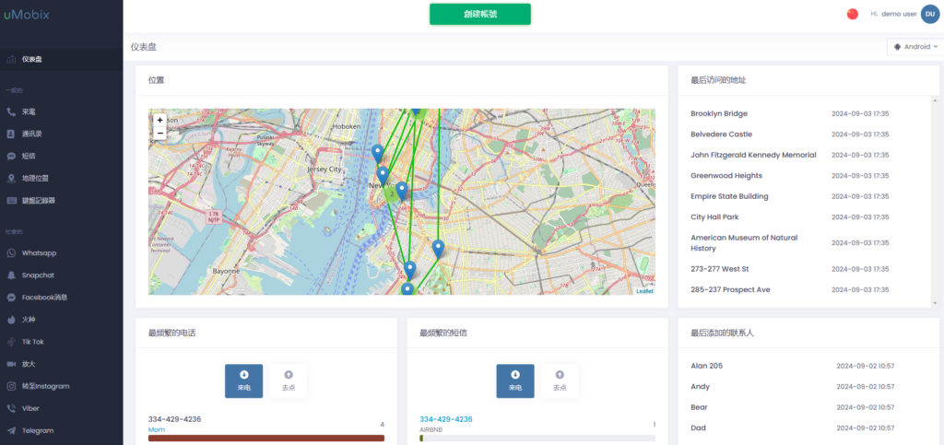Screen dimensions: 944x445
Task: Click the Tik Tok note icon
Action: (11, 342)
